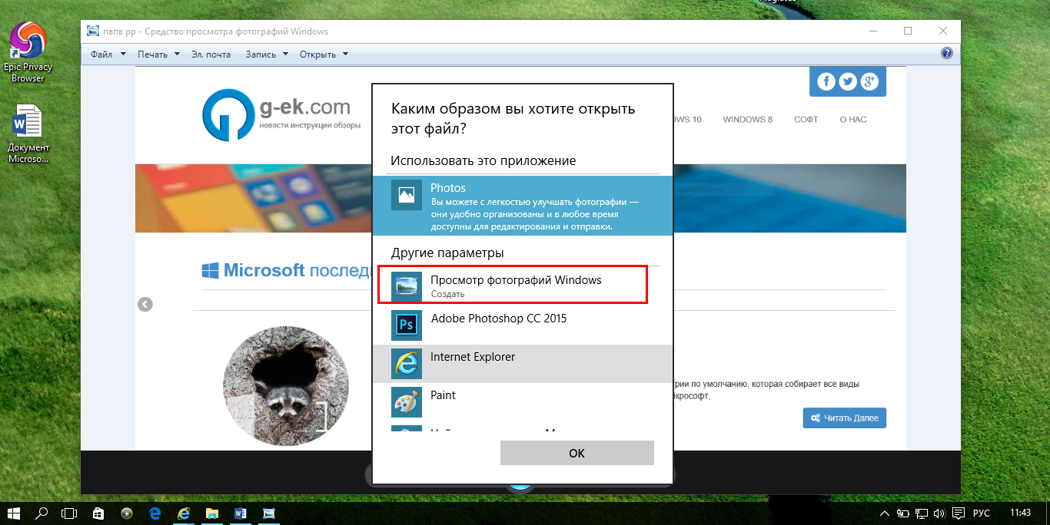This screenshot has height=525, width=1050.
Task: Open the Печать dropdown menu
Action: click(x=159, y=54)
